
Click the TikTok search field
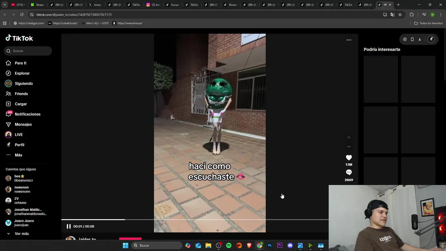click(28, 51)
